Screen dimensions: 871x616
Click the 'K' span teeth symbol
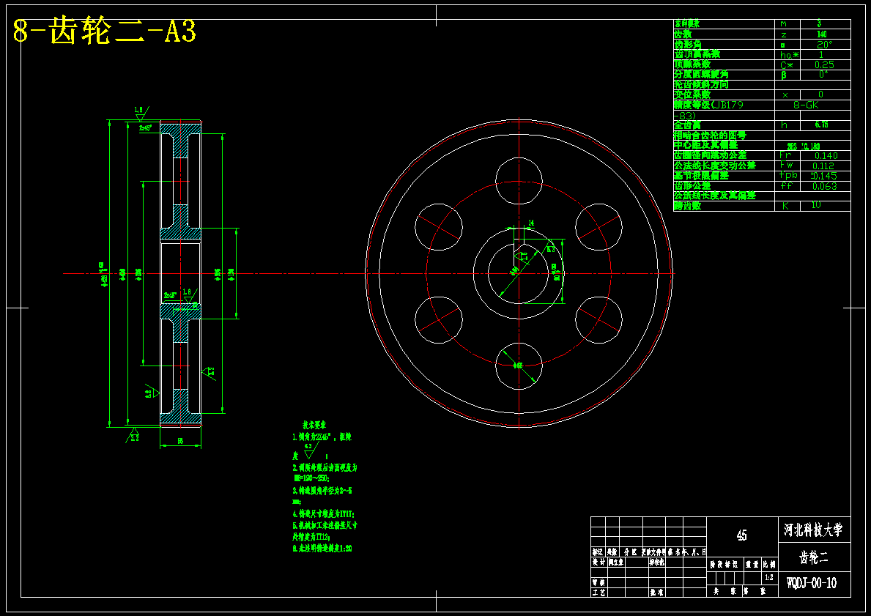tap(785, 206)
